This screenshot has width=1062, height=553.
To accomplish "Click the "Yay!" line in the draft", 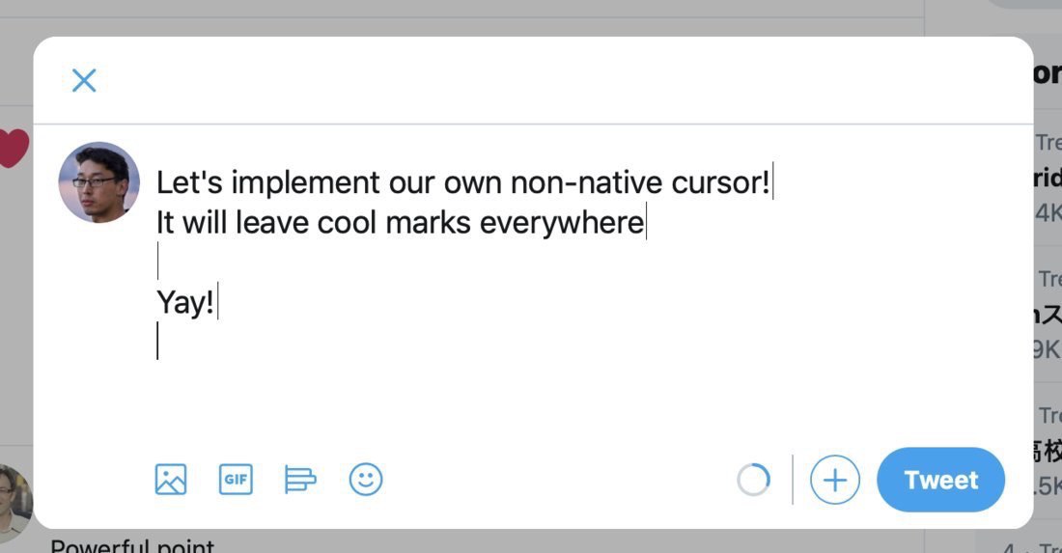I will 185,303.
